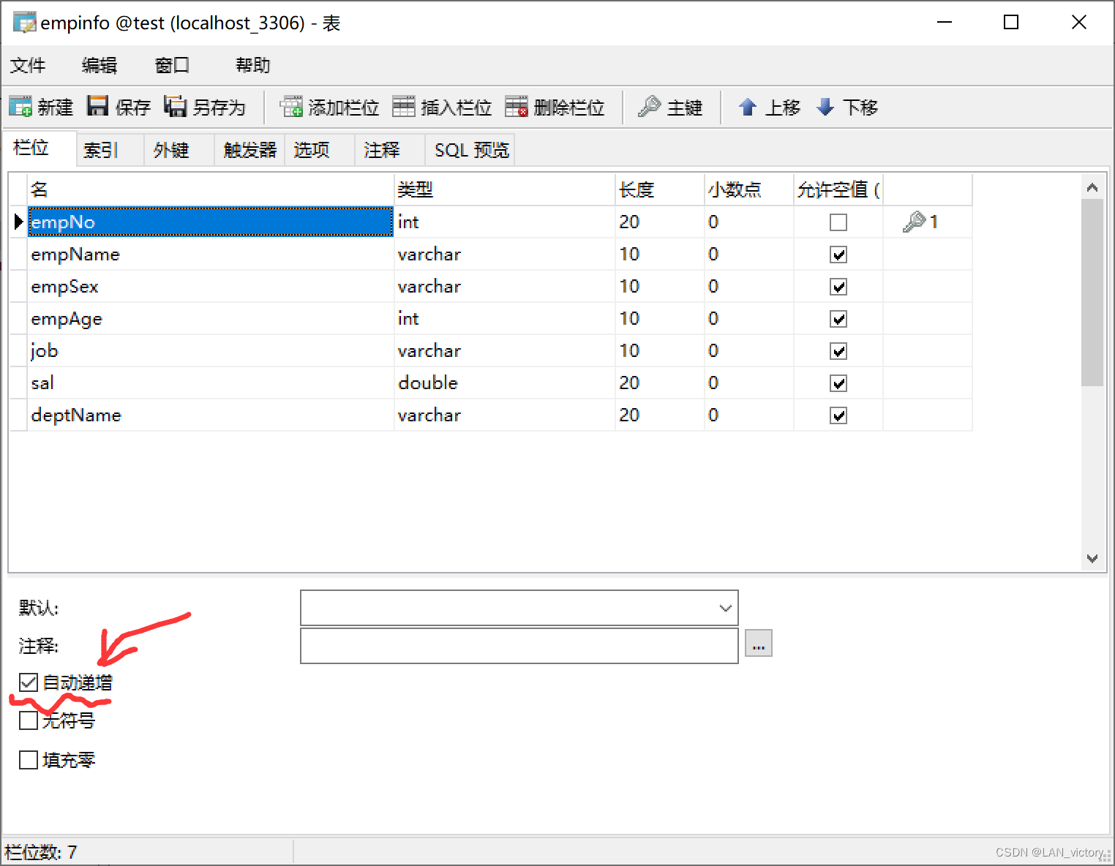Viewport: 1115px width, 866px height.
Task: Enable the 填充零 zerofill checkbox
Action: [29, 760]
